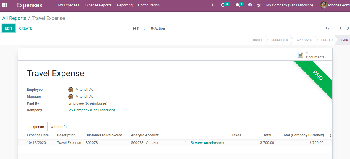Screen dimensions: 350x159
Task: Open My Expenses menu
Action: coord(69,5)
